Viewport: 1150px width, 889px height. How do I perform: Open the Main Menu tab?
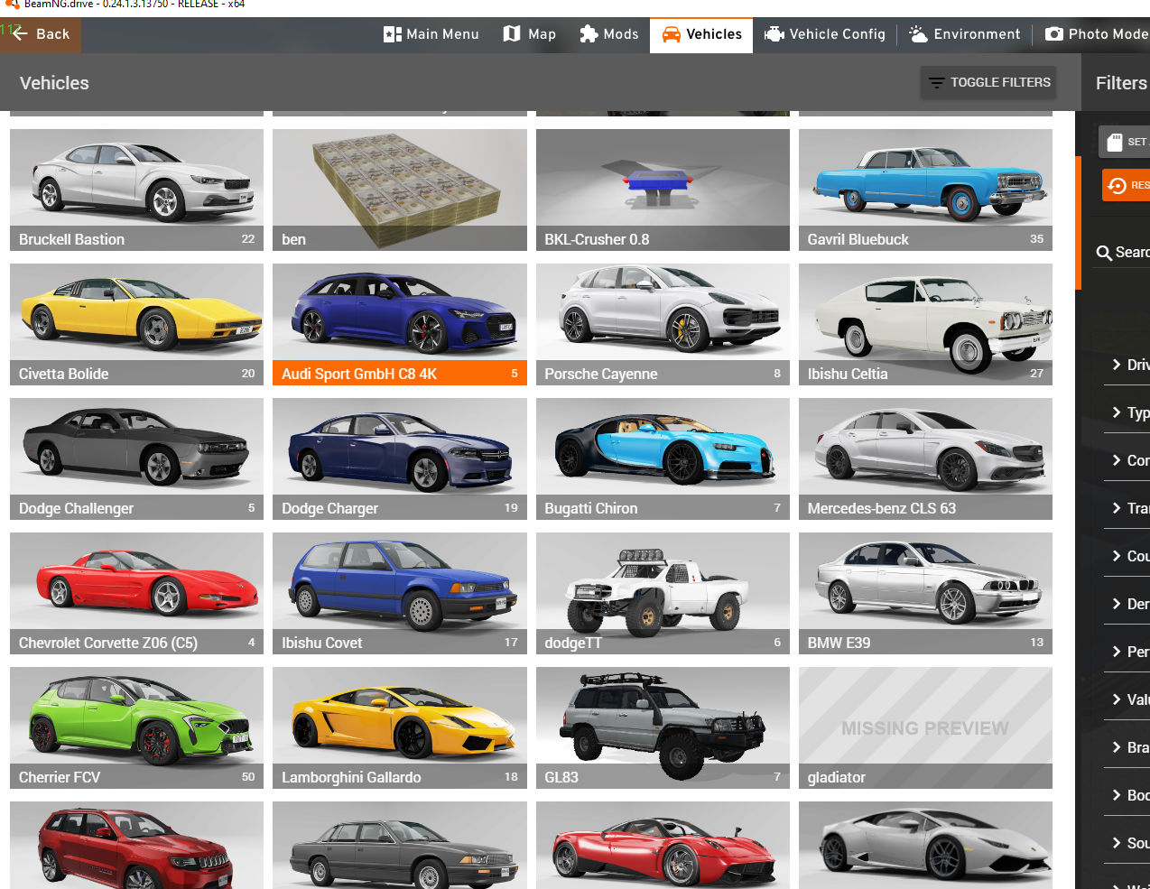[x=431, y=34]
